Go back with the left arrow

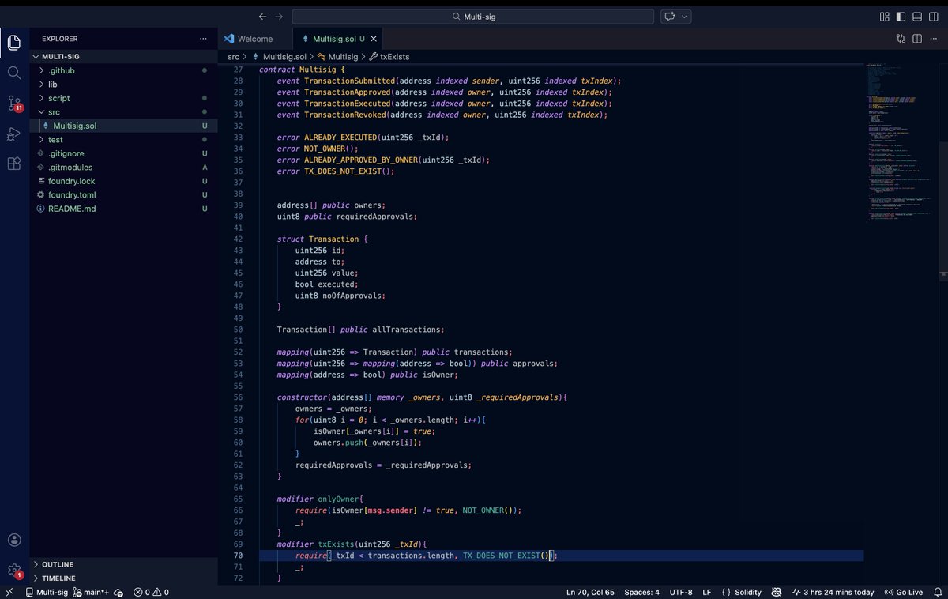tap(262, 17)
